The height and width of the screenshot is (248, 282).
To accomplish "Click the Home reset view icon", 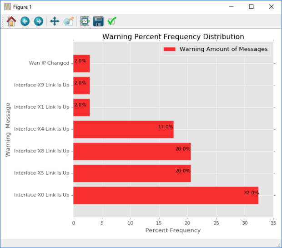I will coord(11,21).
